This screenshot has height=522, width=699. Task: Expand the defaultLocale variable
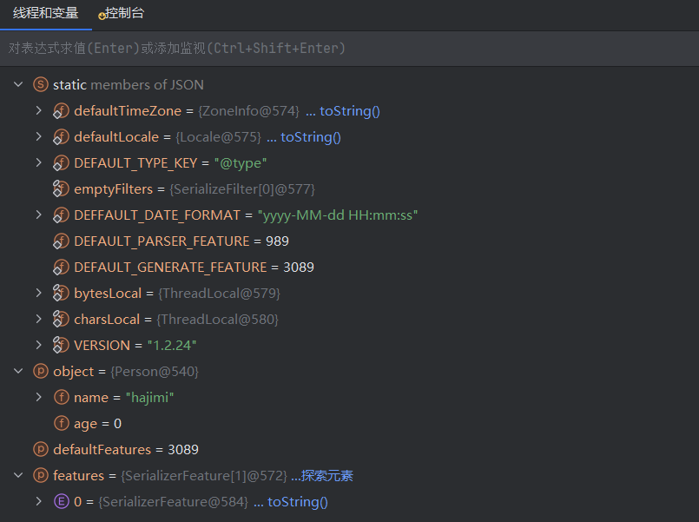(38, 137)
